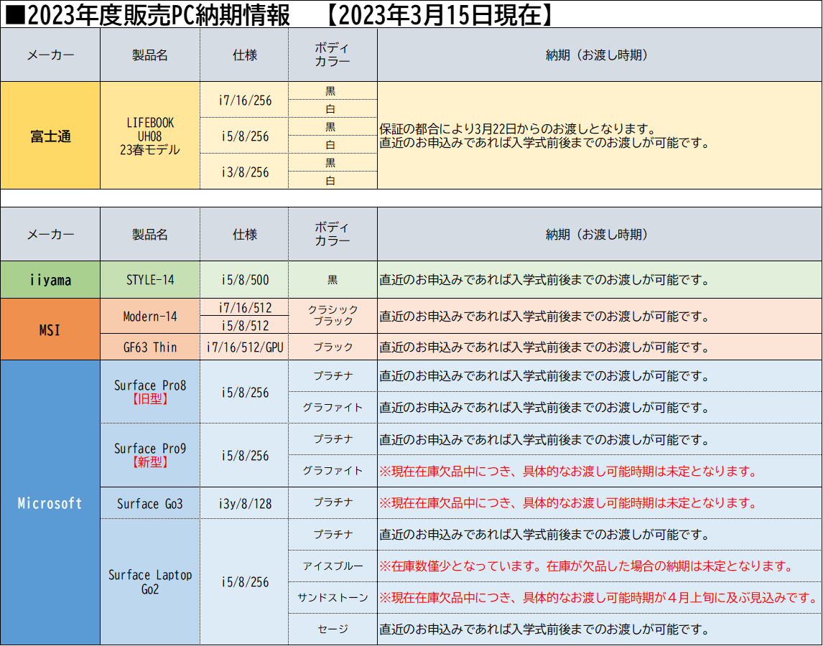823x646 pixels.
Task: Select the "STYLE-14" product cell
Action: pos(150,280)
